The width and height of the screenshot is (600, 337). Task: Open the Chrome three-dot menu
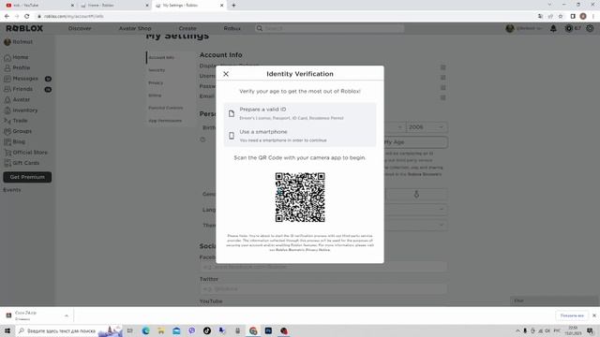click(593, 17)
